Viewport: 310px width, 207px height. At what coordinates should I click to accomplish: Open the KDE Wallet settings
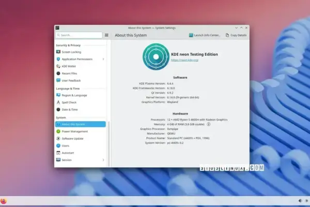pos(81,66)
